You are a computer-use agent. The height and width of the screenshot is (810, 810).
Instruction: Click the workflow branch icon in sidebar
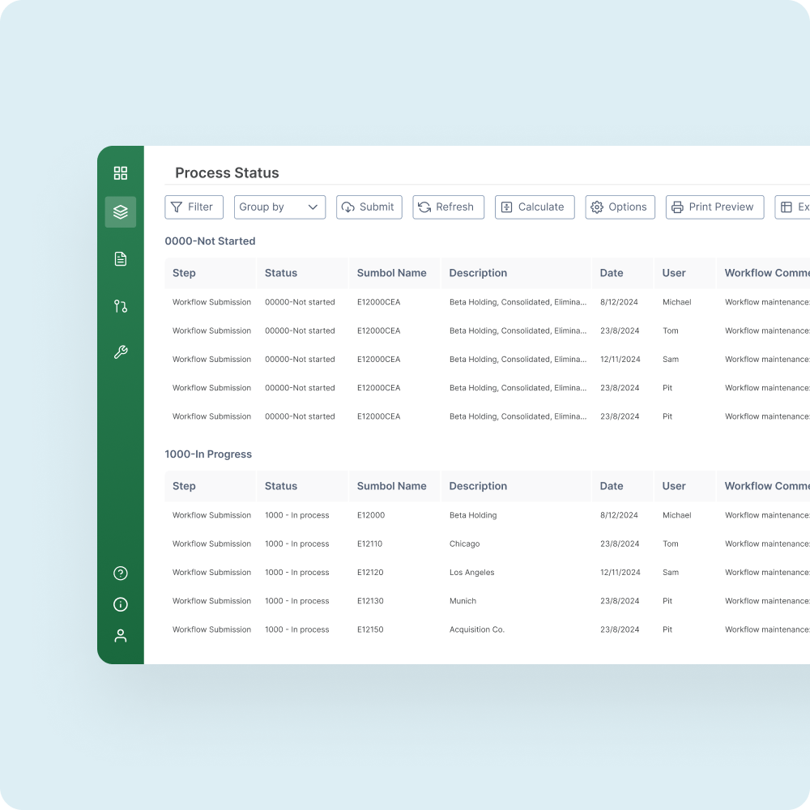point(120,306)
